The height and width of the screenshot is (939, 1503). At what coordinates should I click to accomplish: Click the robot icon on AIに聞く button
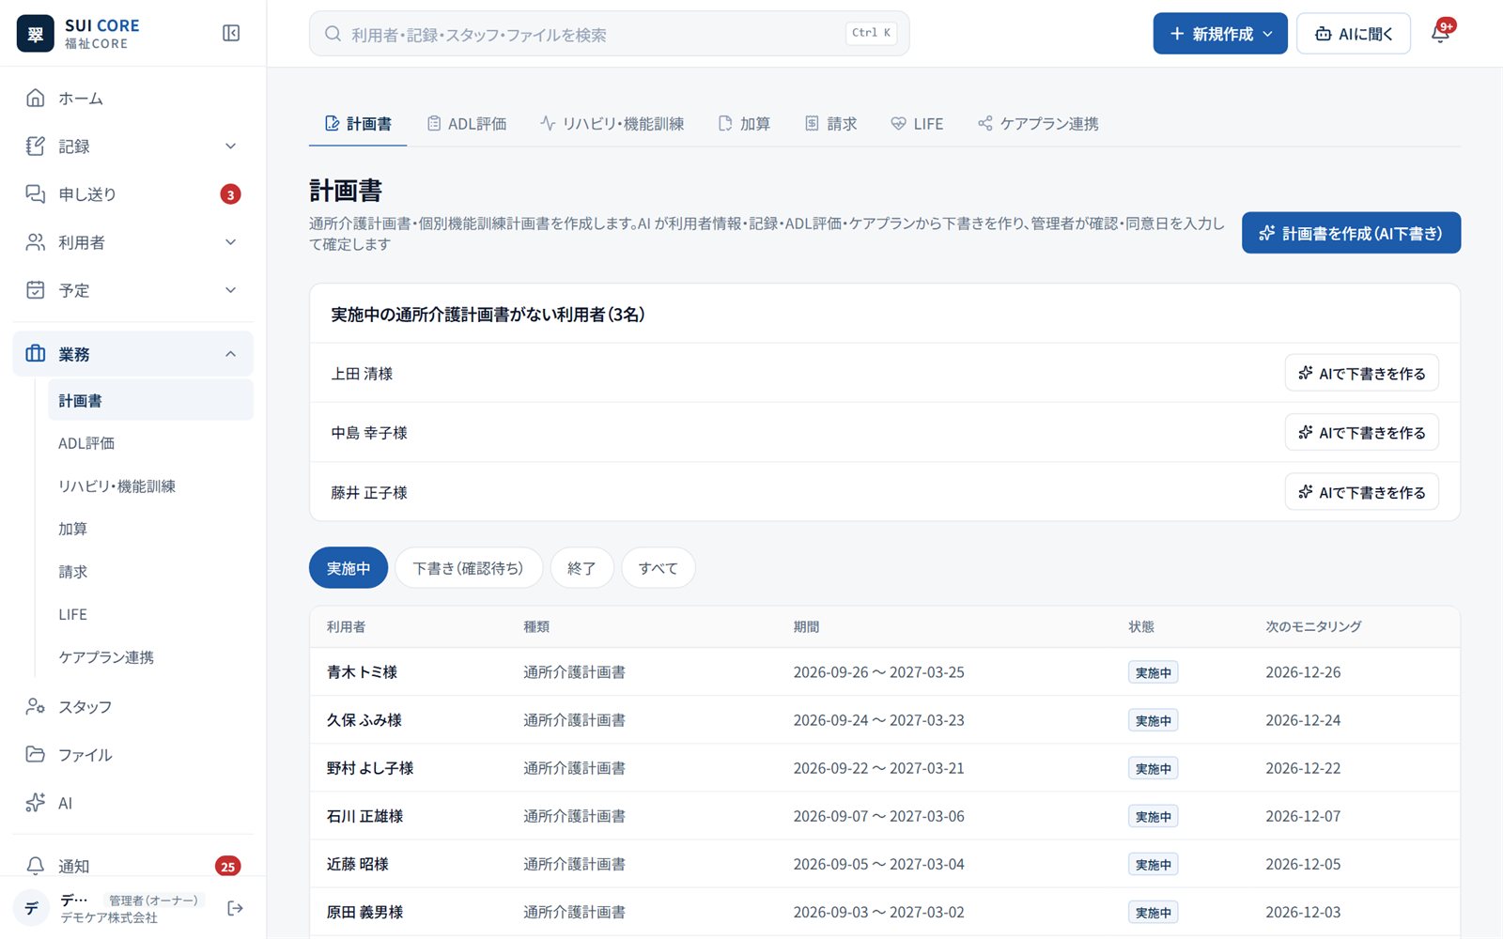[x=1323, y=34]
